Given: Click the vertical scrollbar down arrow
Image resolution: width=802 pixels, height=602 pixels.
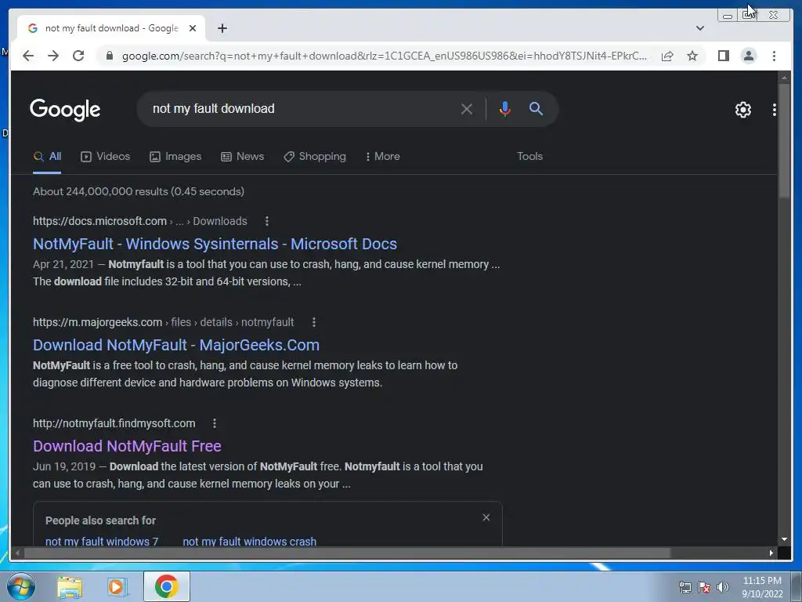Looking at the screenshot, I should pos(784,539).
